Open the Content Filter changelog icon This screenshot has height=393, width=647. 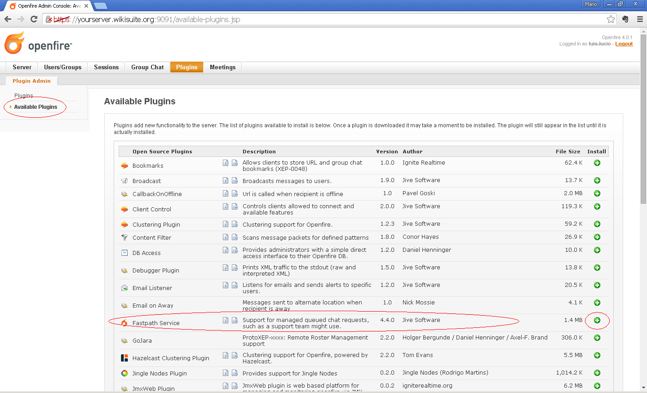[x=235, y=237]
